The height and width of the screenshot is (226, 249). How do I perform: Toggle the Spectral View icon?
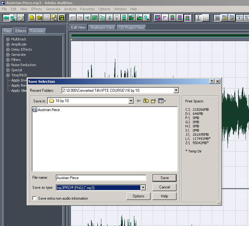tap(158, 18)
